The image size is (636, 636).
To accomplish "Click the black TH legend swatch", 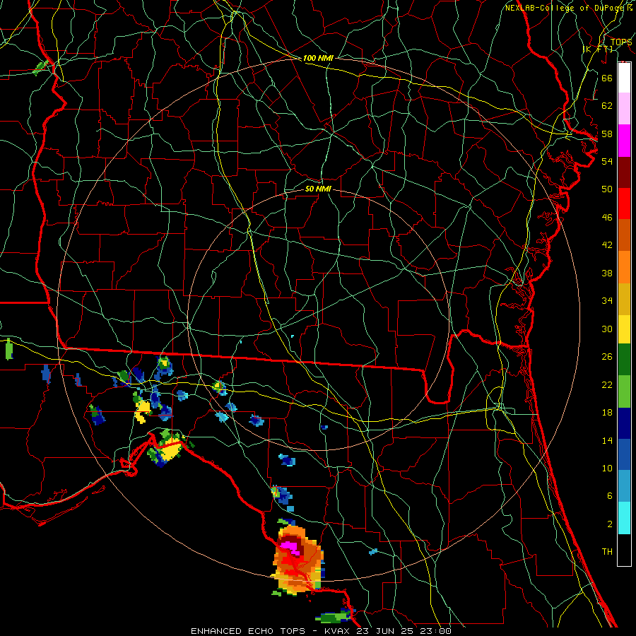I will click(x=624, y=550).
